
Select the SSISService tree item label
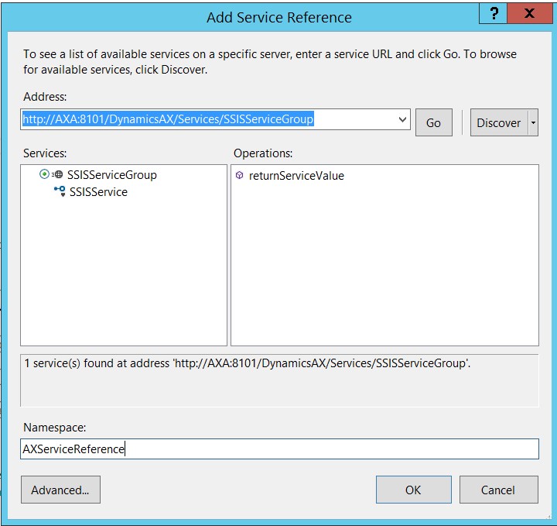point(98,192)
